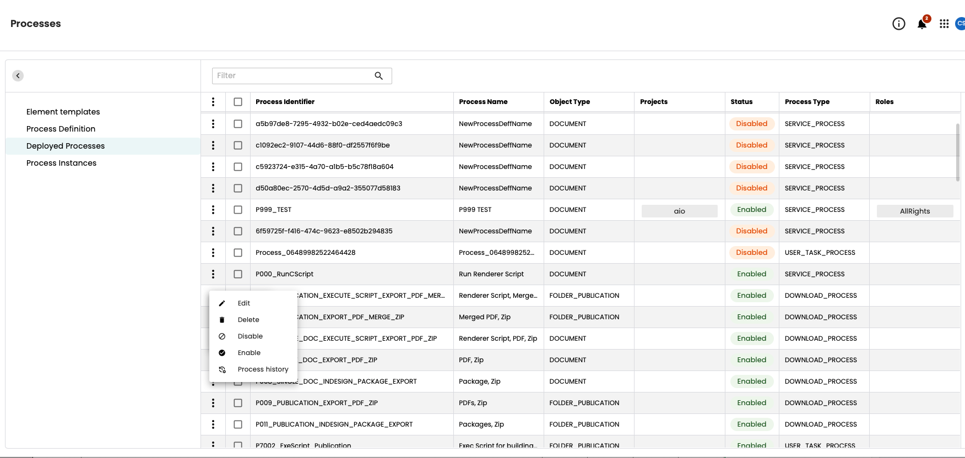
Task: Select checkbox for P999_TEST row
Action: click(x=238, y=210)
